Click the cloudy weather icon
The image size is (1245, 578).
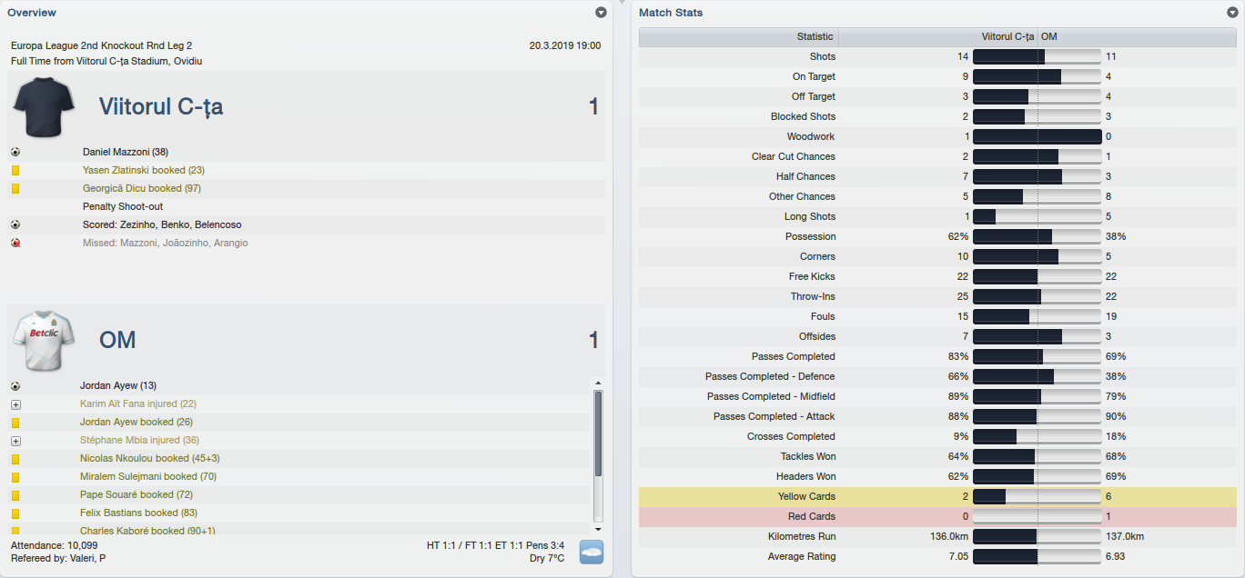(592, 551)
